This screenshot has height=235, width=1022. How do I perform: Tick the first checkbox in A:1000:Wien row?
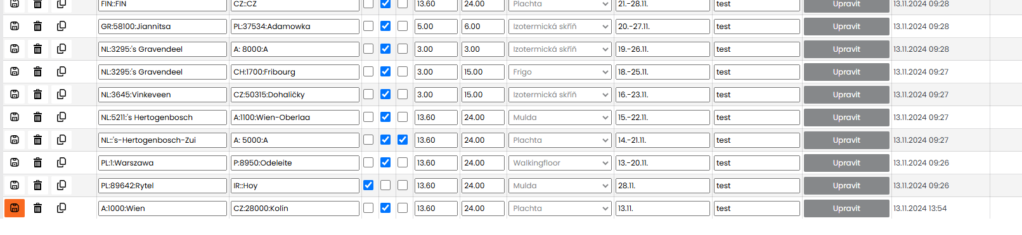(x=368, y=208)
